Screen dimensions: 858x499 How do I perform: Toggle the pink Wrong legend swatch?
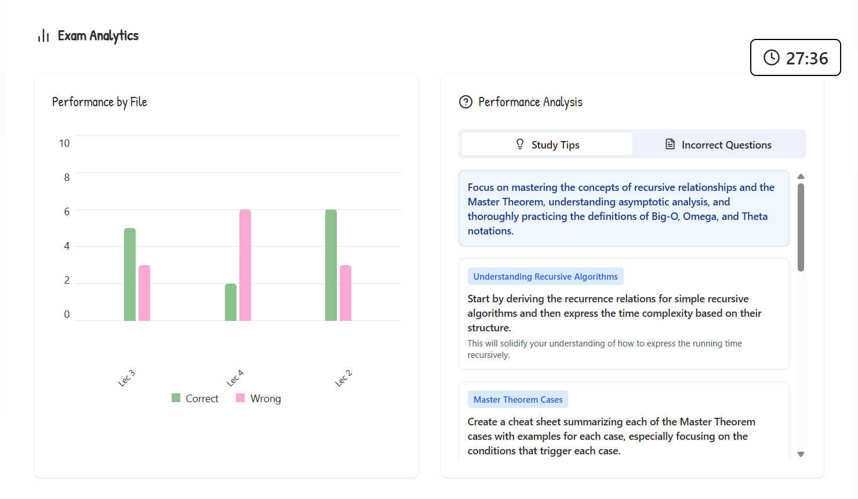241,398
